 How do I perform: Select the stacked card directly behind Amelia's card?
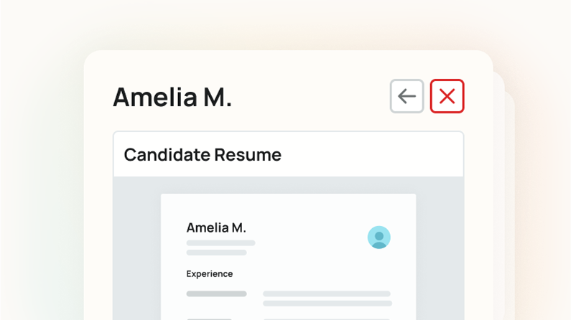[498, 179]
